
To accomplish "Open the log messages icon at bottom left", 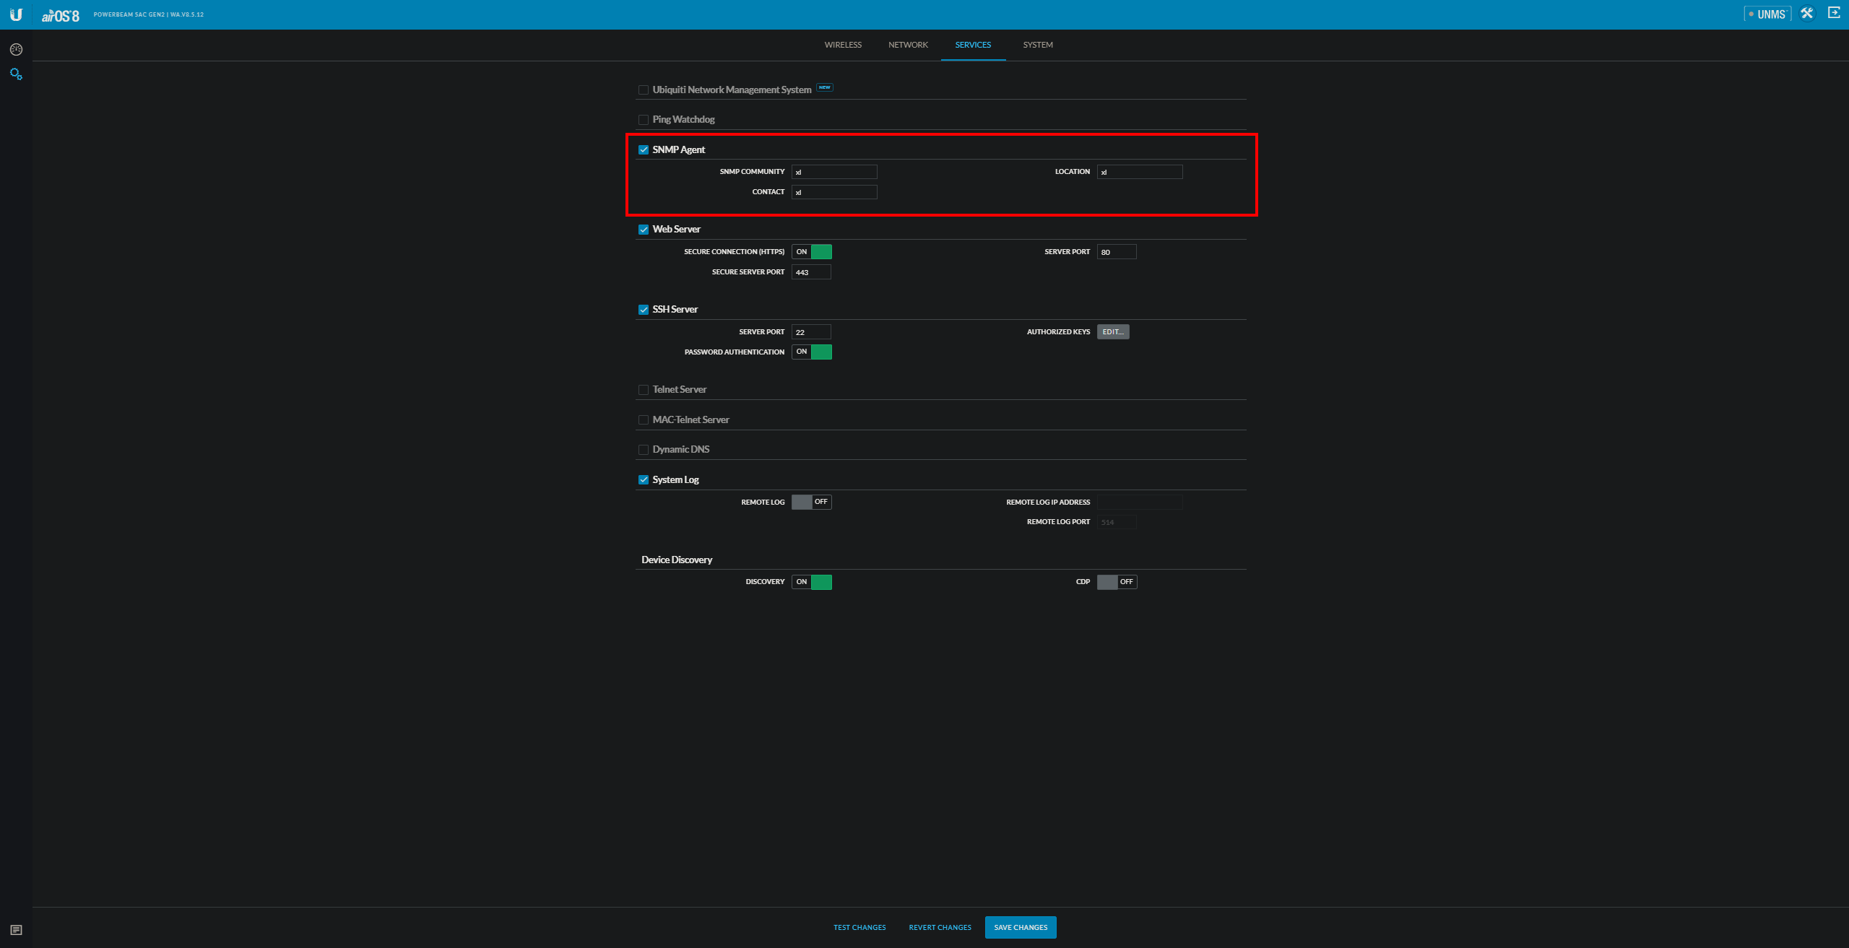I will (x=16, y=930).
